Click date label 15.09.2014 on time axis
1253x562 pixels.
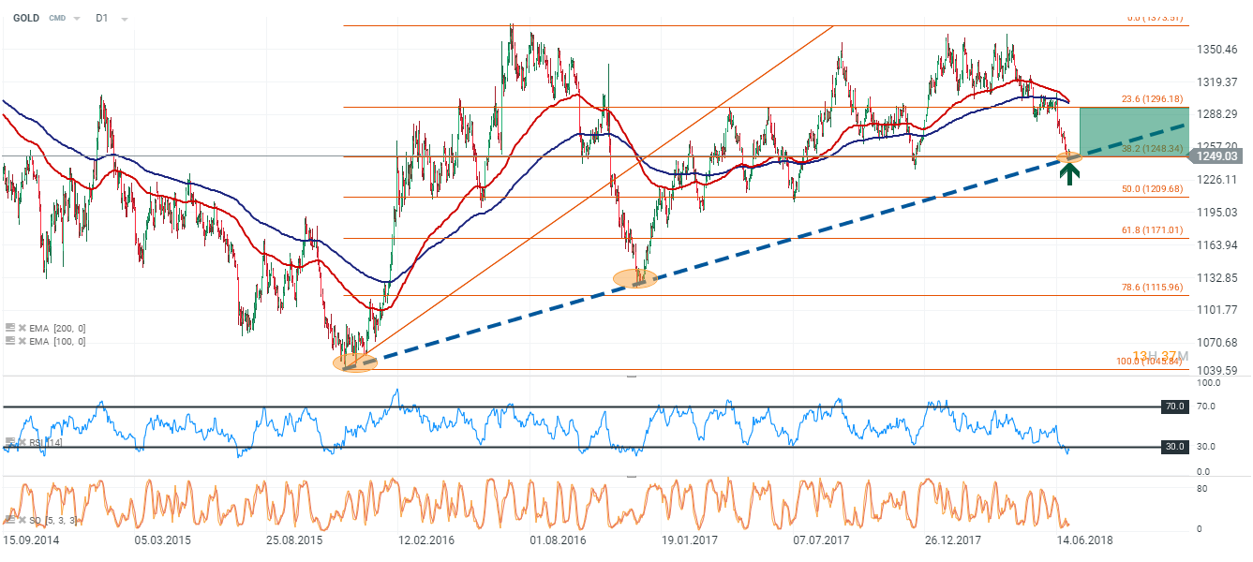[30, 540]
